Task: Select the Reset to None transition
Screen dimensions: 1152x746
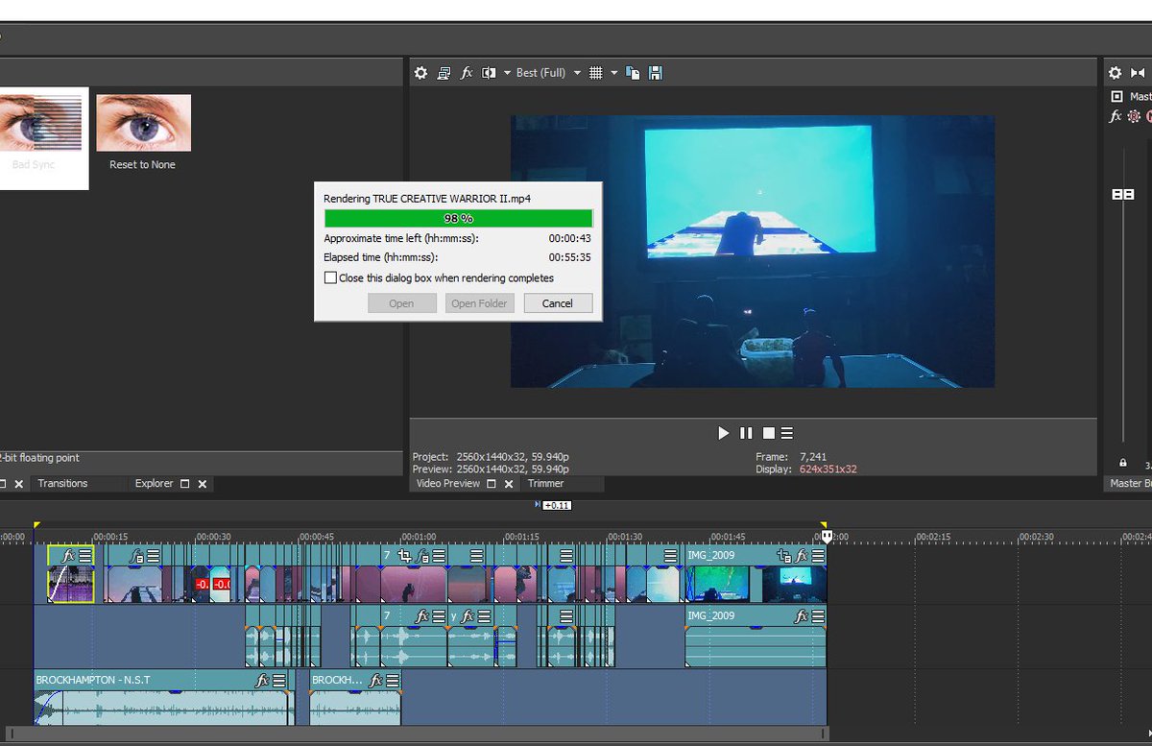Action: pyautogui.click(x=143, y=122)
